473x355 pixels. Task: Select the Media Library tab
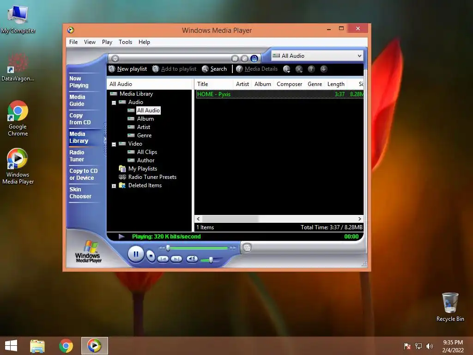pyautogui.click(x=79, y=137)
